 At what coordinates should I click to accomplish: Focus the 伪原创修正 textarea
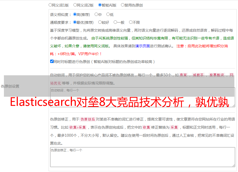pyautogui.click(x=143, y=157)
